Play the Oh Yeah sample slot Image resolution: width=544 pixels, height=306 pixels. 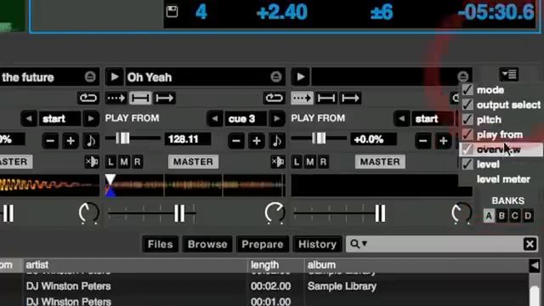[x=115, y=76]
